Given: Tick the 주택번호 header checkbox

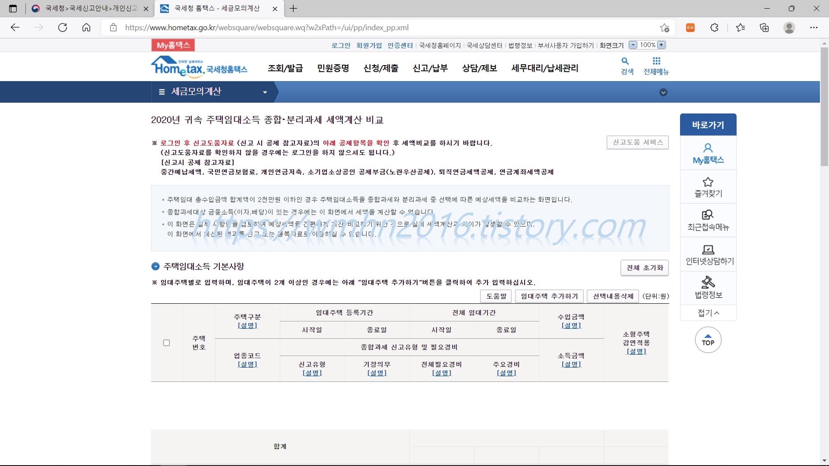Looking at the screenshot, I should 166,343.
